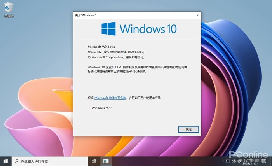Click the taskbar search box

click(50, 161)
